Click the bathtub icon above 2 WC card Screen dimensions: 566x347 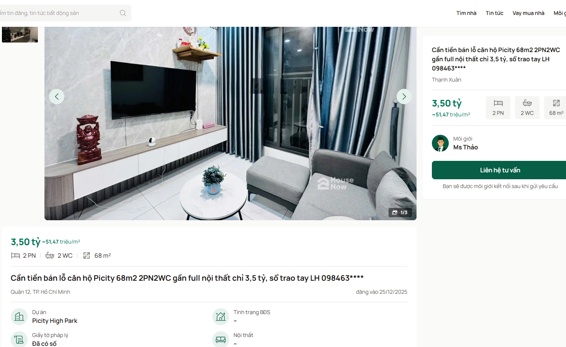click(x=527, y=103)
